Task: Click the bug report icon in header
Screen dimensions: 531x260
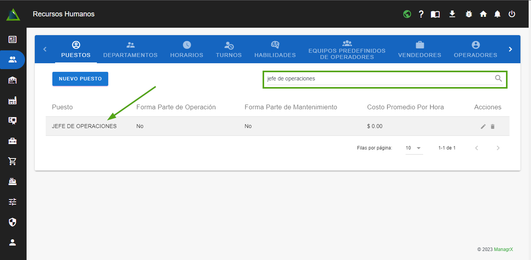Action: [x=469, y=14]
